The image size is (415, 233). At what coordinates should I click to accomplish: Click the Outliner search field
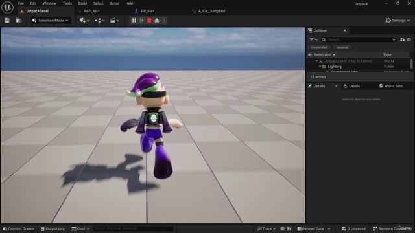pyautogui.click(x=359, y=39)
